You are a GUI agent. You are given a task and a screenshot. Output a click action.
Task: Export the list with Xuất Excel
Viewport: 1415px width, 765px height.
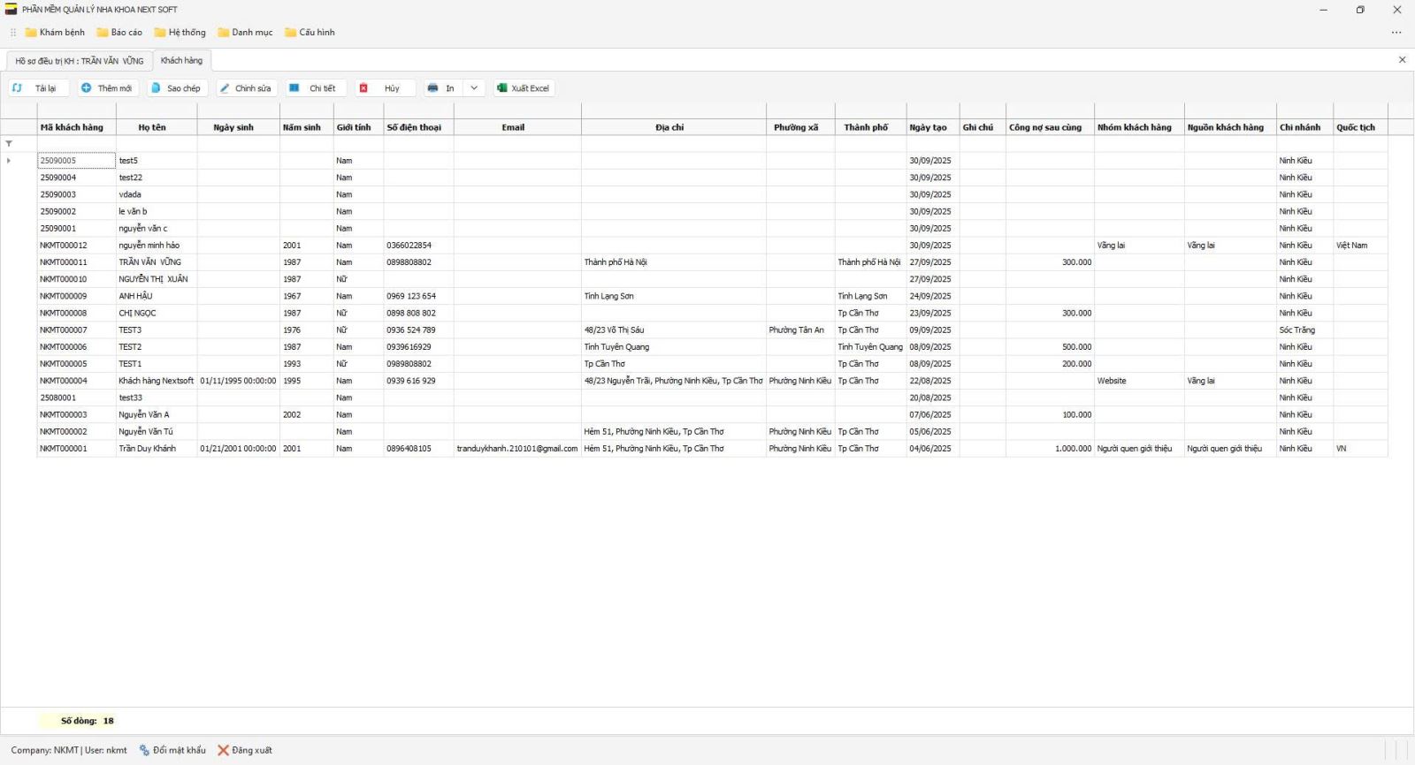coord(523,88)
